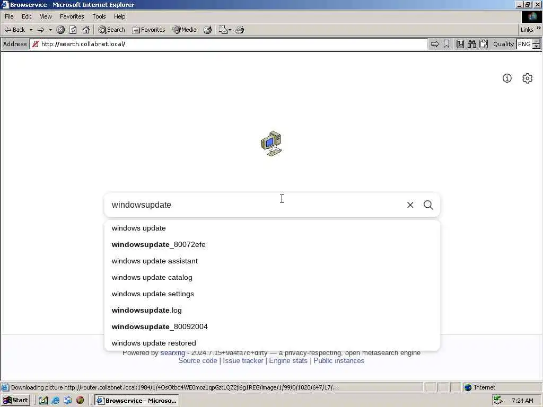543x407 pixels.
Task: Select suggestion 'windowsupdate.log'
Action: tap(272, 310)
